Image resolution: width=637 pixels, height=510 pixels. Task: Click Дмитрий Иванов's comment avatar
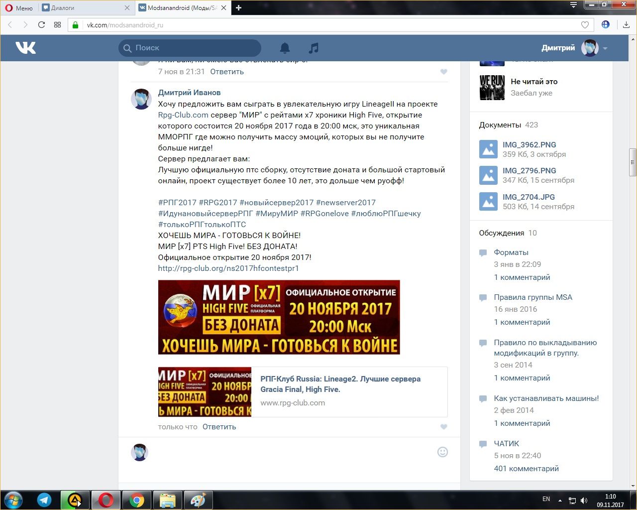point(141,99)
